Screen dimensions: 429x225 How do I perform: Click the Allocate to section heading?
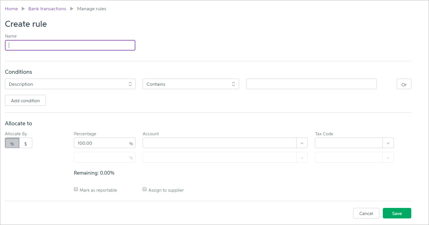point(19,123)
